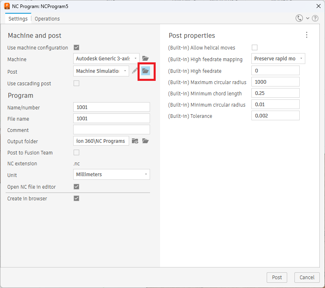Click the Comment input field
This screenshot has width=325, height=288.
click(x=111, y=130)
